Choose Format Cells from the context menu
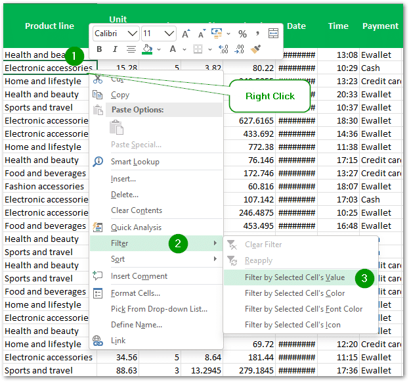409x382 pixels. click(135, 293)
